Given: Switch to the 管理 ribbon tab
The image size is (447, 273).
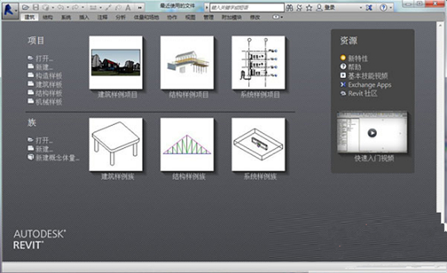Looking at the screenshot, I should click(209, 17).
